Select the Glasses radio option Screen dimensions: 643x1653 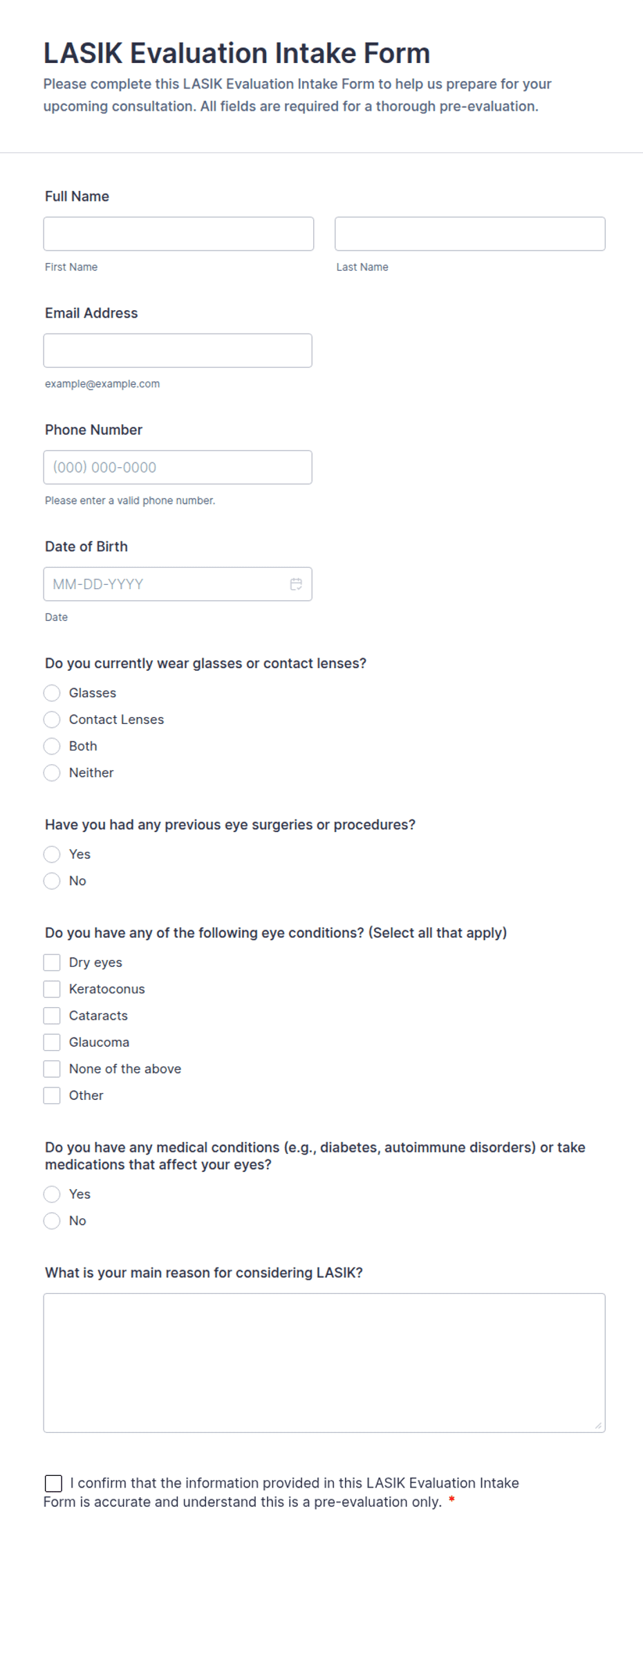pos(52,693)
